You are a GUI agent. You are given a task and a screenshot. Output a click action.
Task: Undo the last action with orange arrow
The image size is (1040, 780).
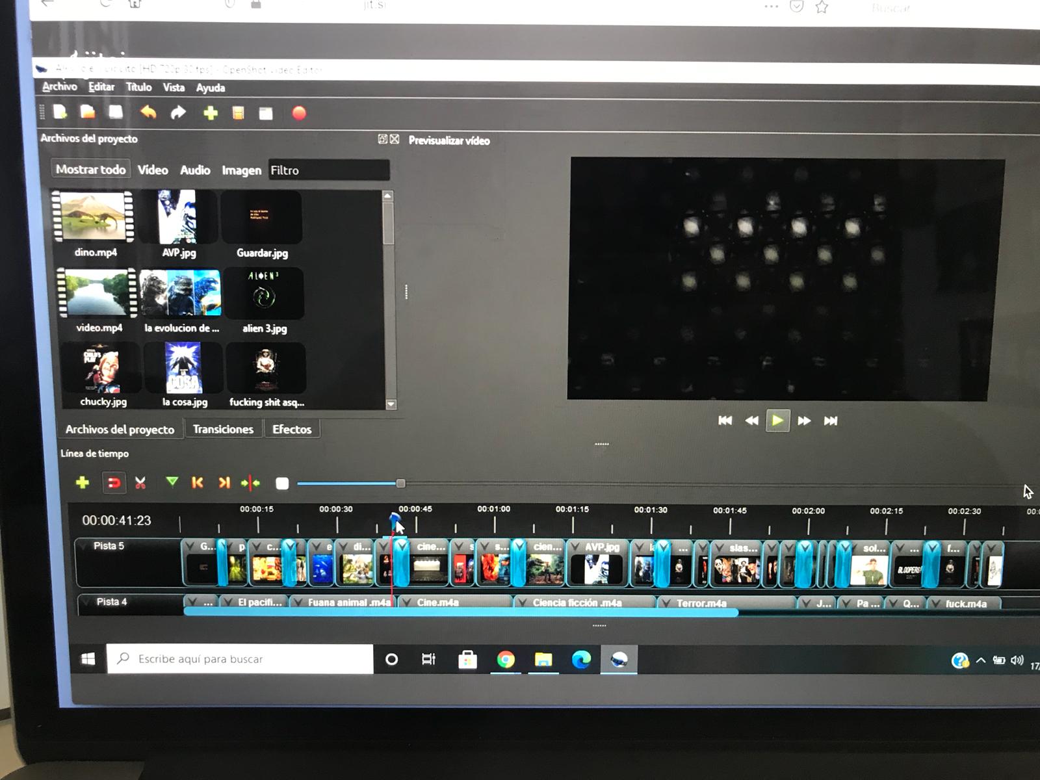tap(148, 112)
